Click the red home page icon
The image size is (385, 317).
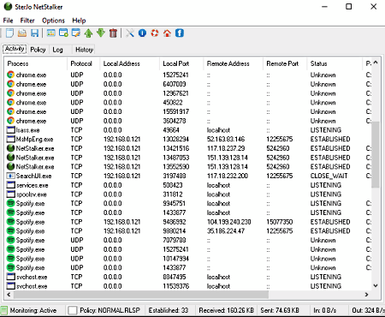coord(167,33)
